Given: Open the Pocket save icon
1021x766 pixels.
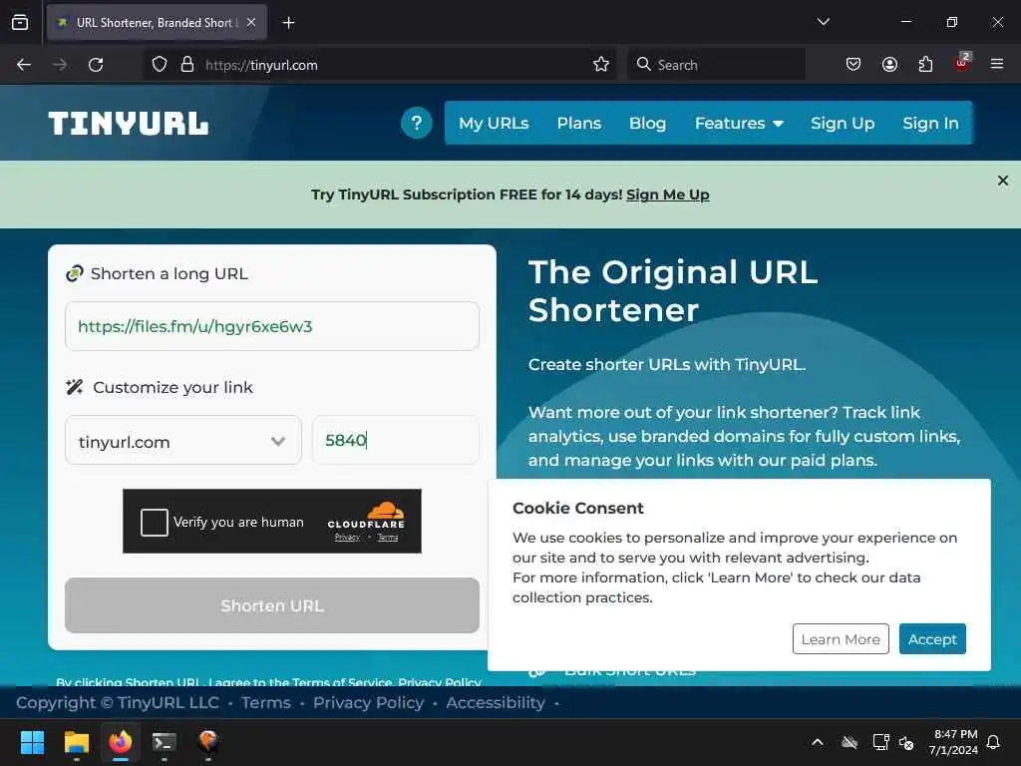Looking at the screenshot, I should (853, 65).
